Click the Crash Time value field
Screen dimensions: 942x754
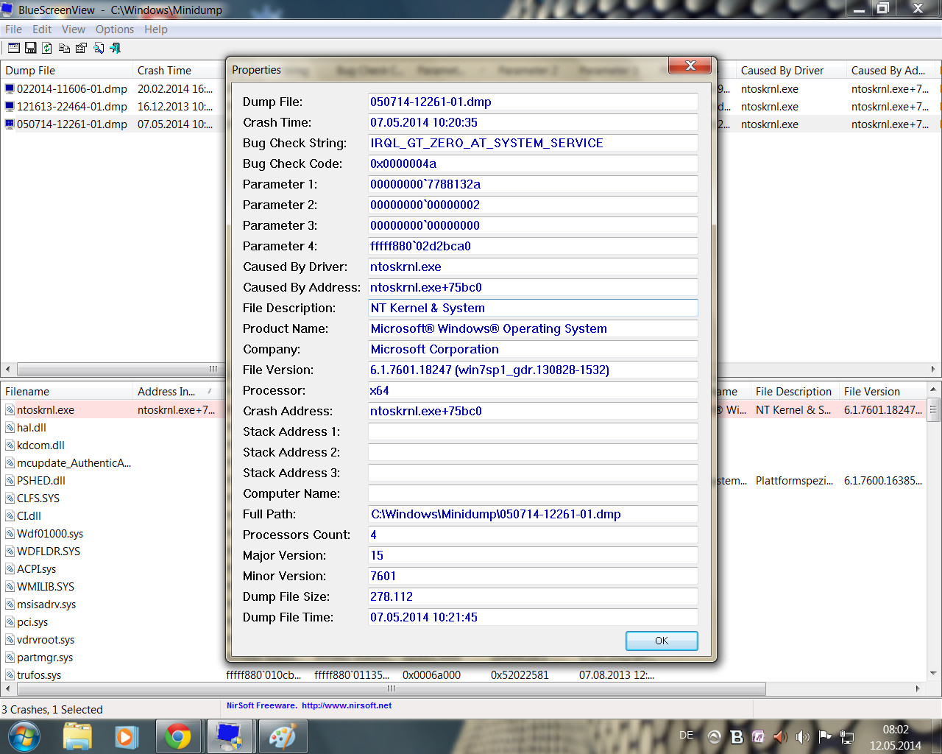[x=533, y=122]
